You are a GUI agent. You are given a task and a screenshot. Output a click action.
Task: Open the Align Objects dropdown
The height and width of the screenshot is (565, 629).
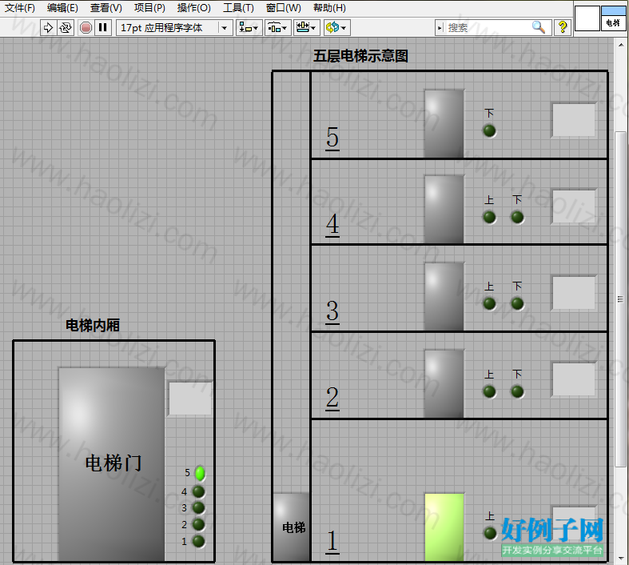coord(249,28)
